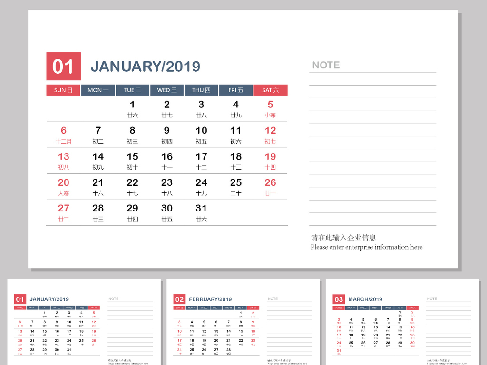Screen dimensions: 487x365
Task: Select the SUN 日 column header
Action: click(x=63, y=90)
